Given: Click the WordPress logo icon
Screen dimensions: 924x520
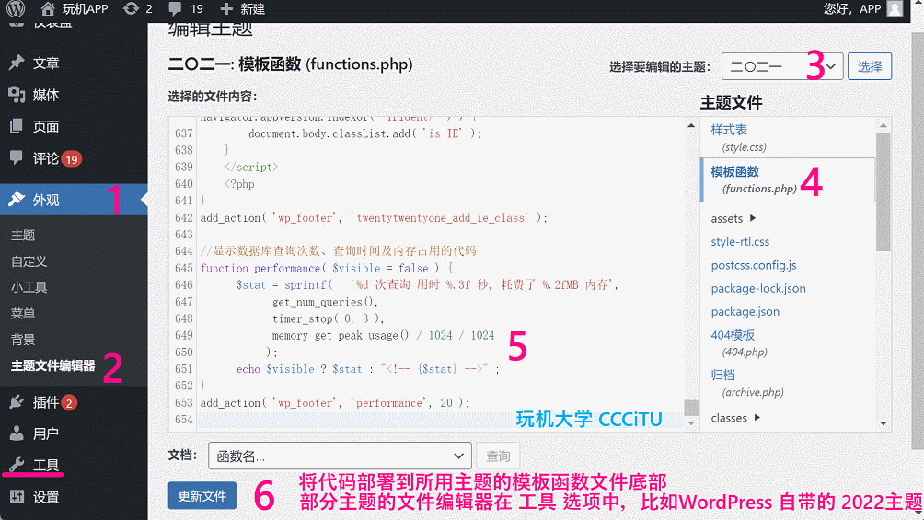Looking at the screenshot, I should tap(16, 9).
